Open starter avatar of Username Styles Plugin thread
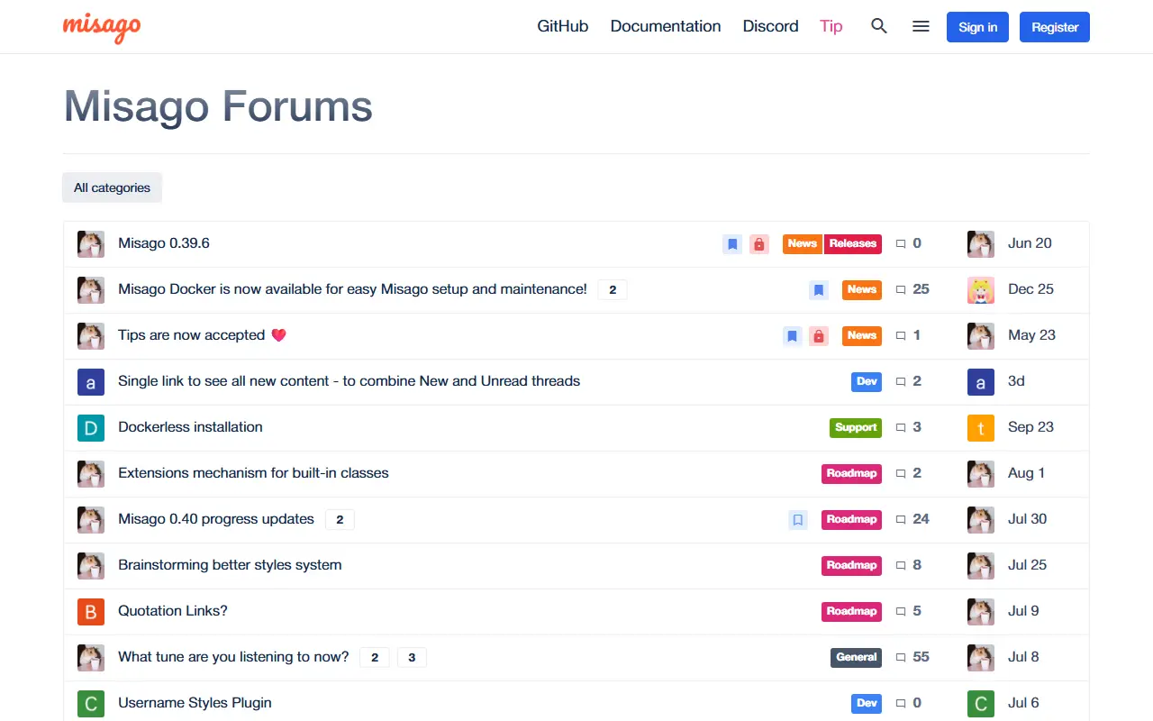 point(91,703)
